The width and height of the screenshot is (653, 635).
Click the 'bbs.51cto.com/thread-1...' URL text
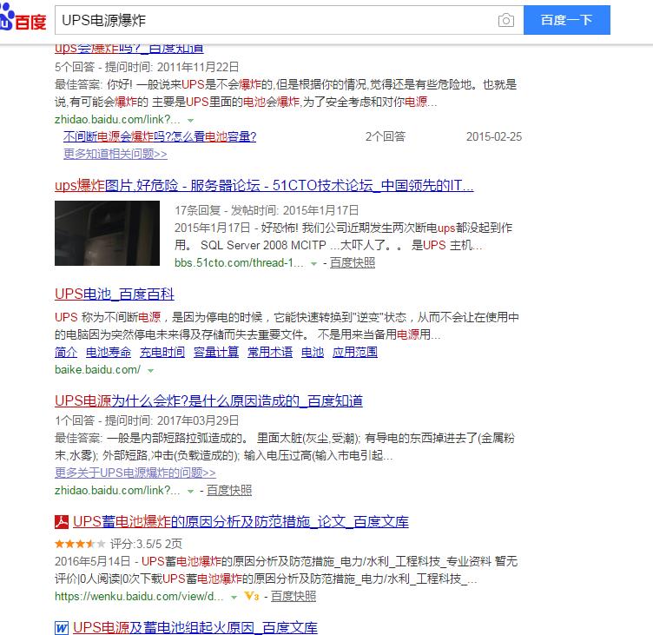[x=240, y=263]
